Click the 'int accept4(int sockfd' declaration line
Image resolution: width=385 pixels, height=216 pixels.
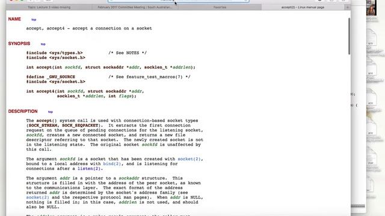pos(85,91)
